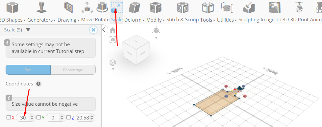Select the Size mode button

point(28,70)
